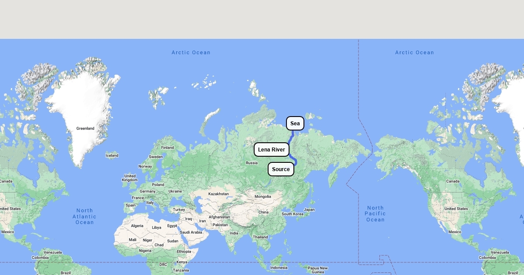The image size is (524, 275).
Task: Click the South Korea label
Action: click(x=293, y=214)
